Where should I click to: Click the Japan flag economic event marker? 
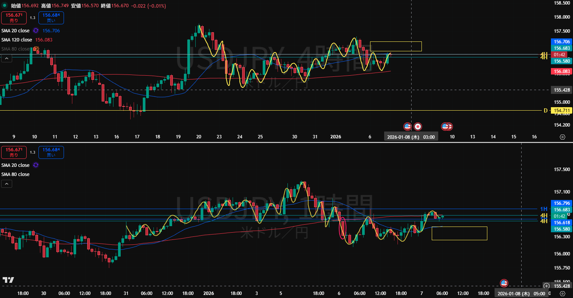418,126
